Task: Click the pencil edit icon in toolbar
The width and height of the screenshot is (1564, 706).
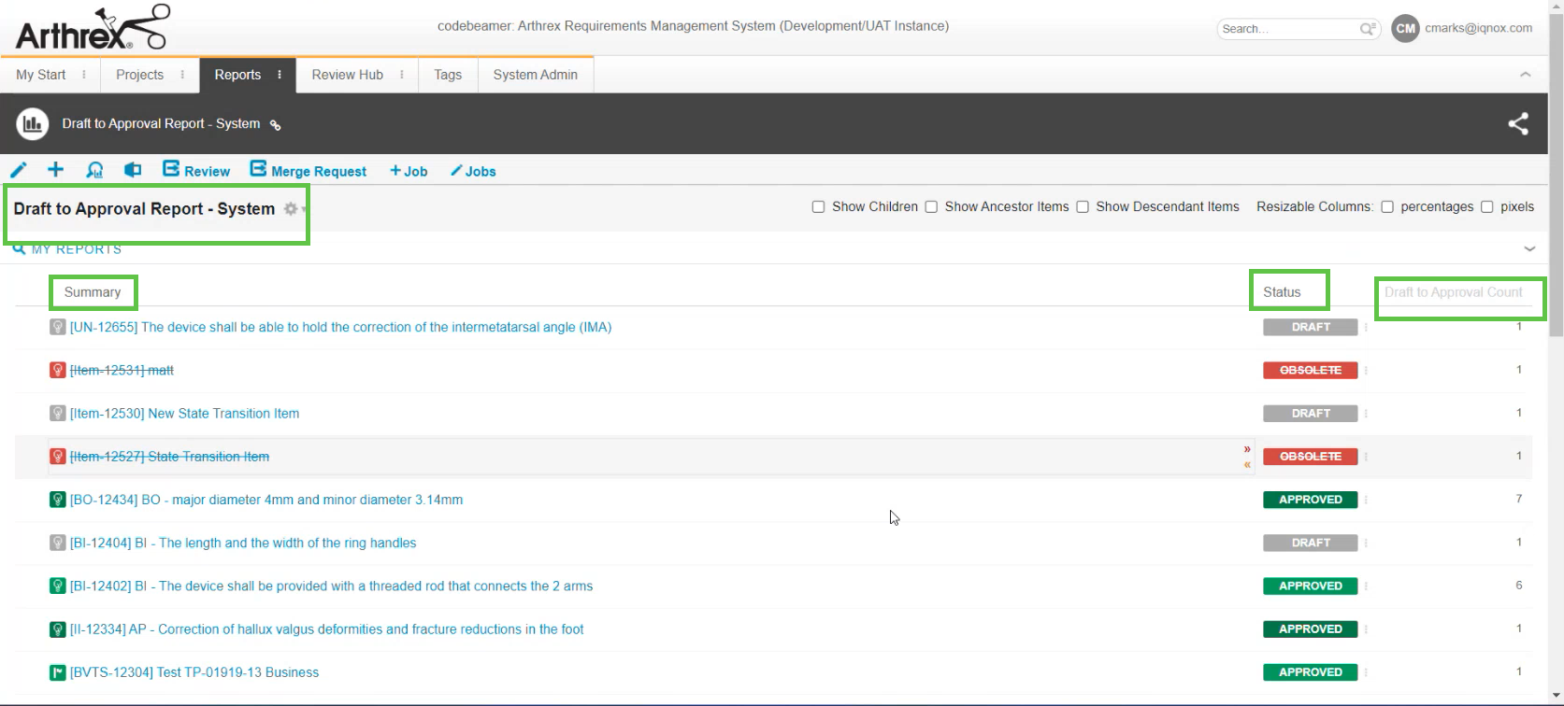Action: point(19,170)
